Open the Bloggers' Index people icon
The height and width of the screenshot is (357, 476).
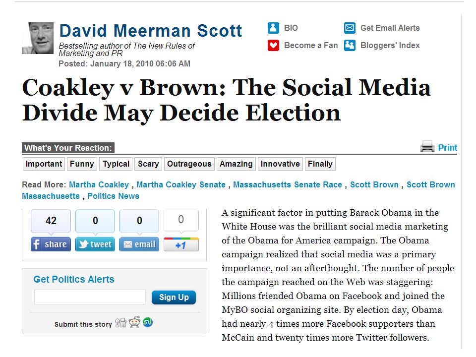(x=350, y=46)
